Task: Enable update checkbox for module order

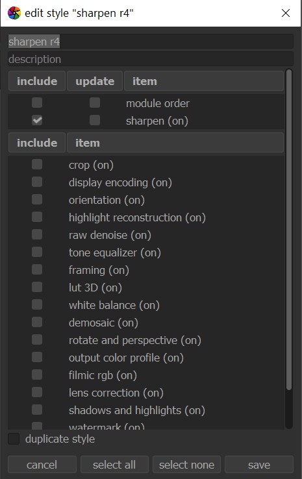Action: click(95, 103)
